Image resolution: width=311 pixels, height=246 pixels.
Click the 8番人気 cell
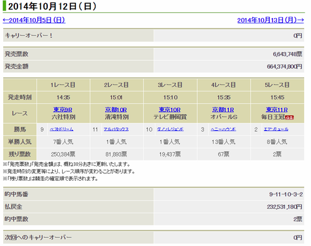coord(277,142)
